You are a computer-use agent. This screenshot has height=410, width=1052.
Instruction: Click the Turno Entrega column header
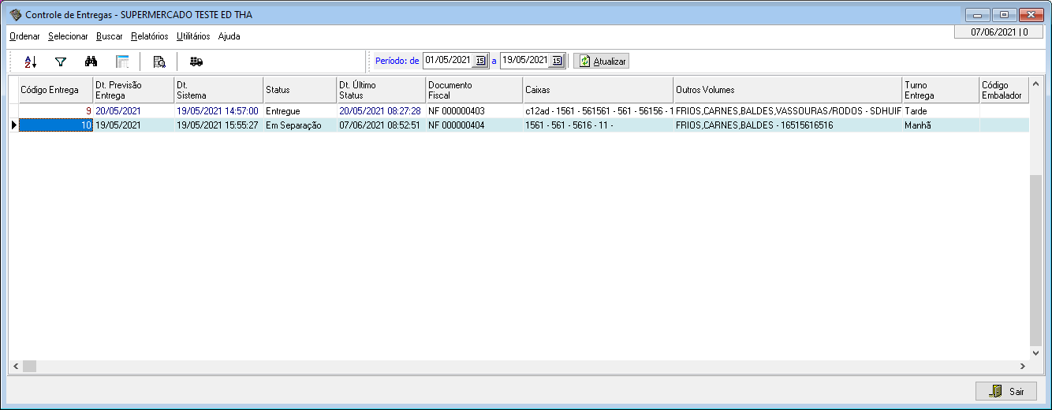click(x=938, y=90)
